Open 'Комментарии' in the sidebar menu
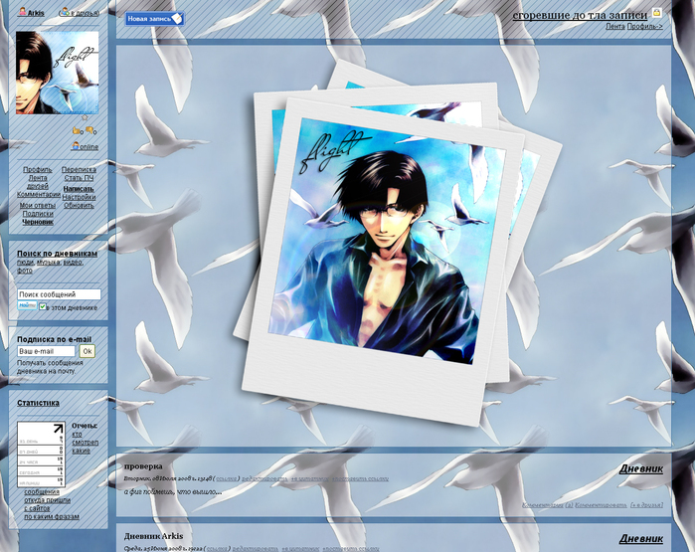Image resolution: width=695 pixels, height=552 pixels. (39, 194)
